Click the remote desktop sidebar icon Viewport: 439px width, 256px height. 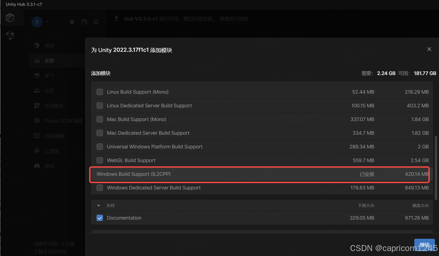[37, 136]
